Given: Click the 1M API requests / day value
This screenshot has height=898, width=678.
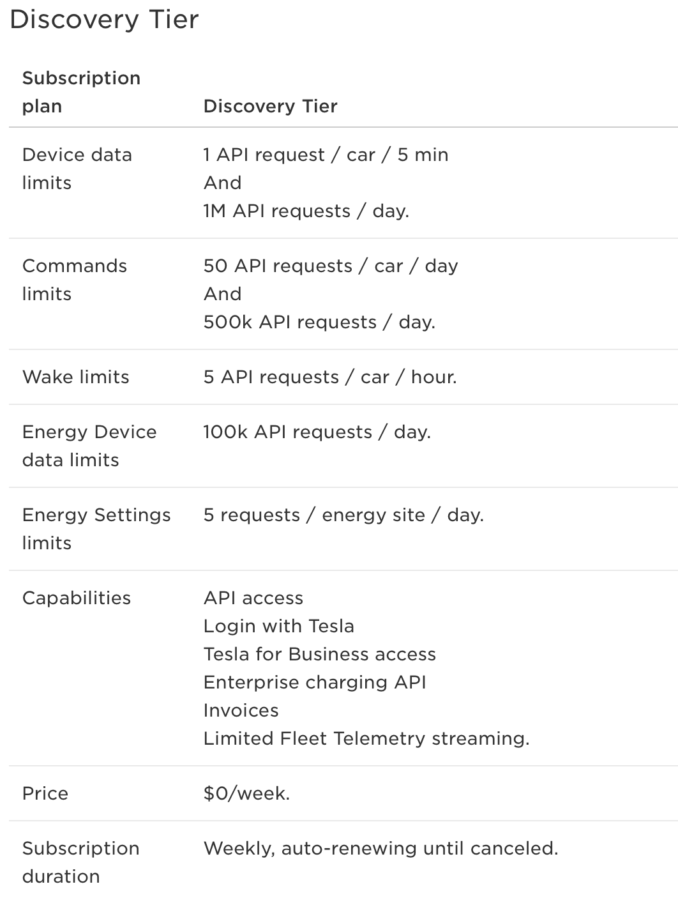Looking at the screenshot, I should [x=306, y=211].
